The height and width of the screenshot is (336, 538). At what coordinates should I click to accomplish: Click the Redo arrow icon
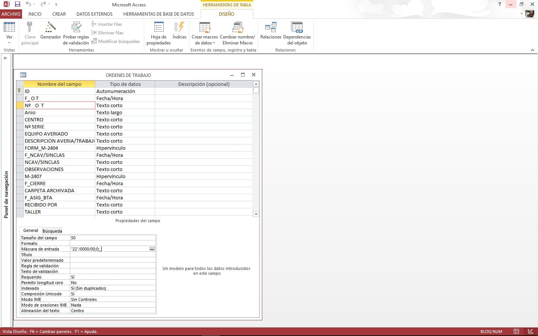pyautogui.click(x=43, y=4)
